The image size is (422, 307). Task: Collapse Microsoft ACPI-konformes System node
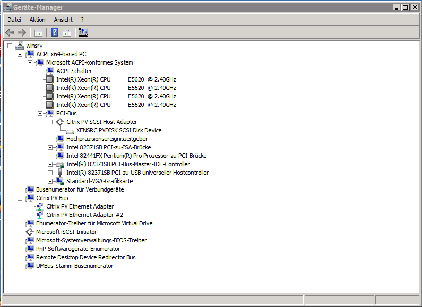pyautogui.click(x=30, y=63)
